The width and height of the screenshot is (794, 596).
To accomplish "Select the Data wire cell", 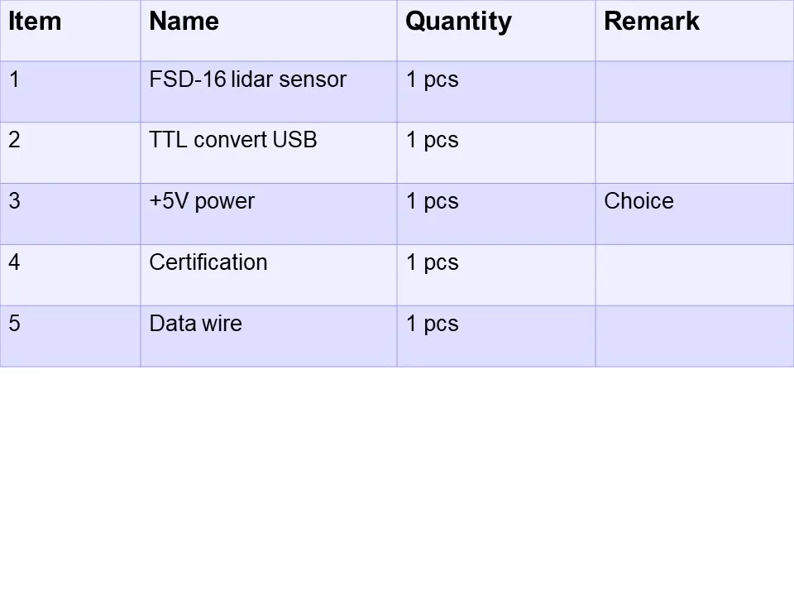I will coord(269,336).
